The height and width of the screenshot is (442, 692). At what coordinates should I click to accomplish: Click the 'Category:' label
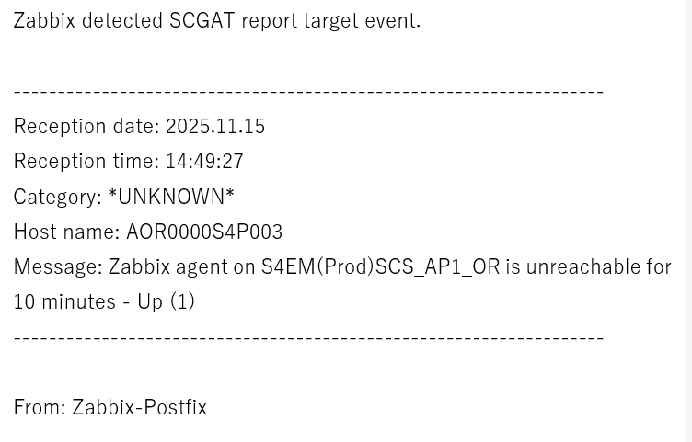pos(57,197)
